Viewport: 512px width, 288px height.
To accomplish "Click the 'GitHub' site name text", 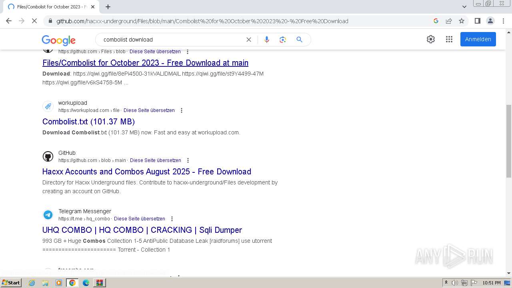I will pos(67,153).
